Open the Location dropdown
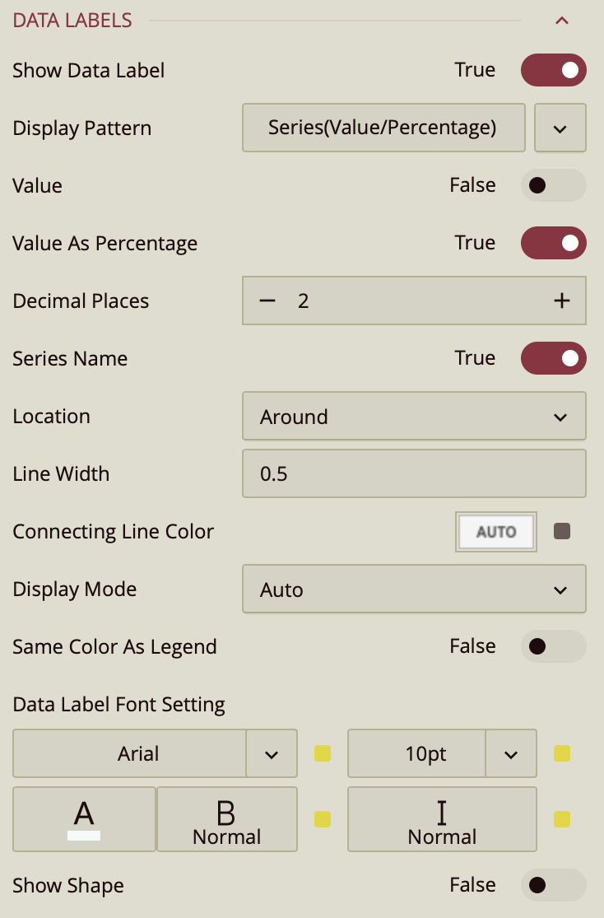The image size is (604, 918). tap(414, 417)
